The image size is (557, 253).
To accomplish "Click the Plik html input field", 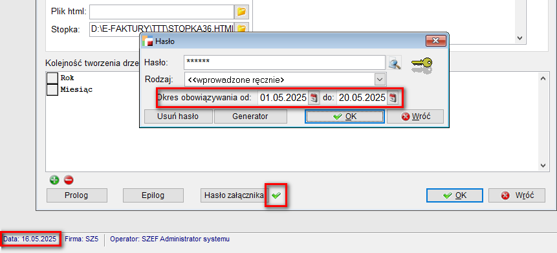I will 162,12.
